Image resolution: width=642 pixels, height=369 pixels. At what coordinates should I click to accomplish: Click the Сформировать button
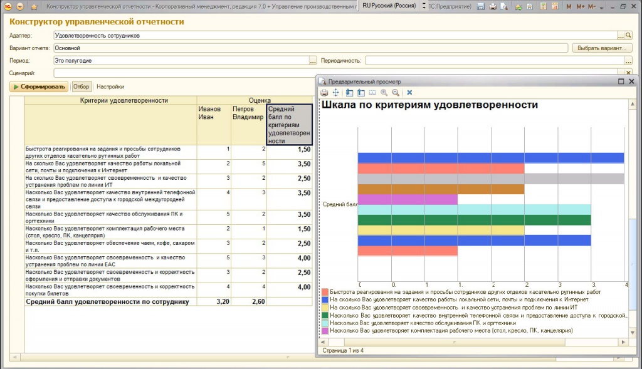point(39,86)
